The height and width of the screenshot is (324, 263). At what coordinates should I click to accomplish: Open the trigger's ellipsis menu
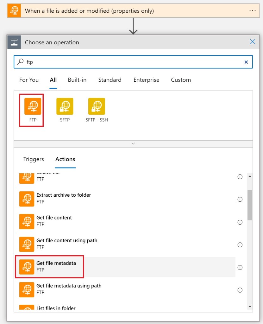tap(252, 10)
